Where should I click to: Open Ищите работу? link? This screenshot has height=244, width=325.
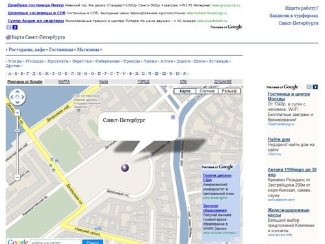pos(302,8)
